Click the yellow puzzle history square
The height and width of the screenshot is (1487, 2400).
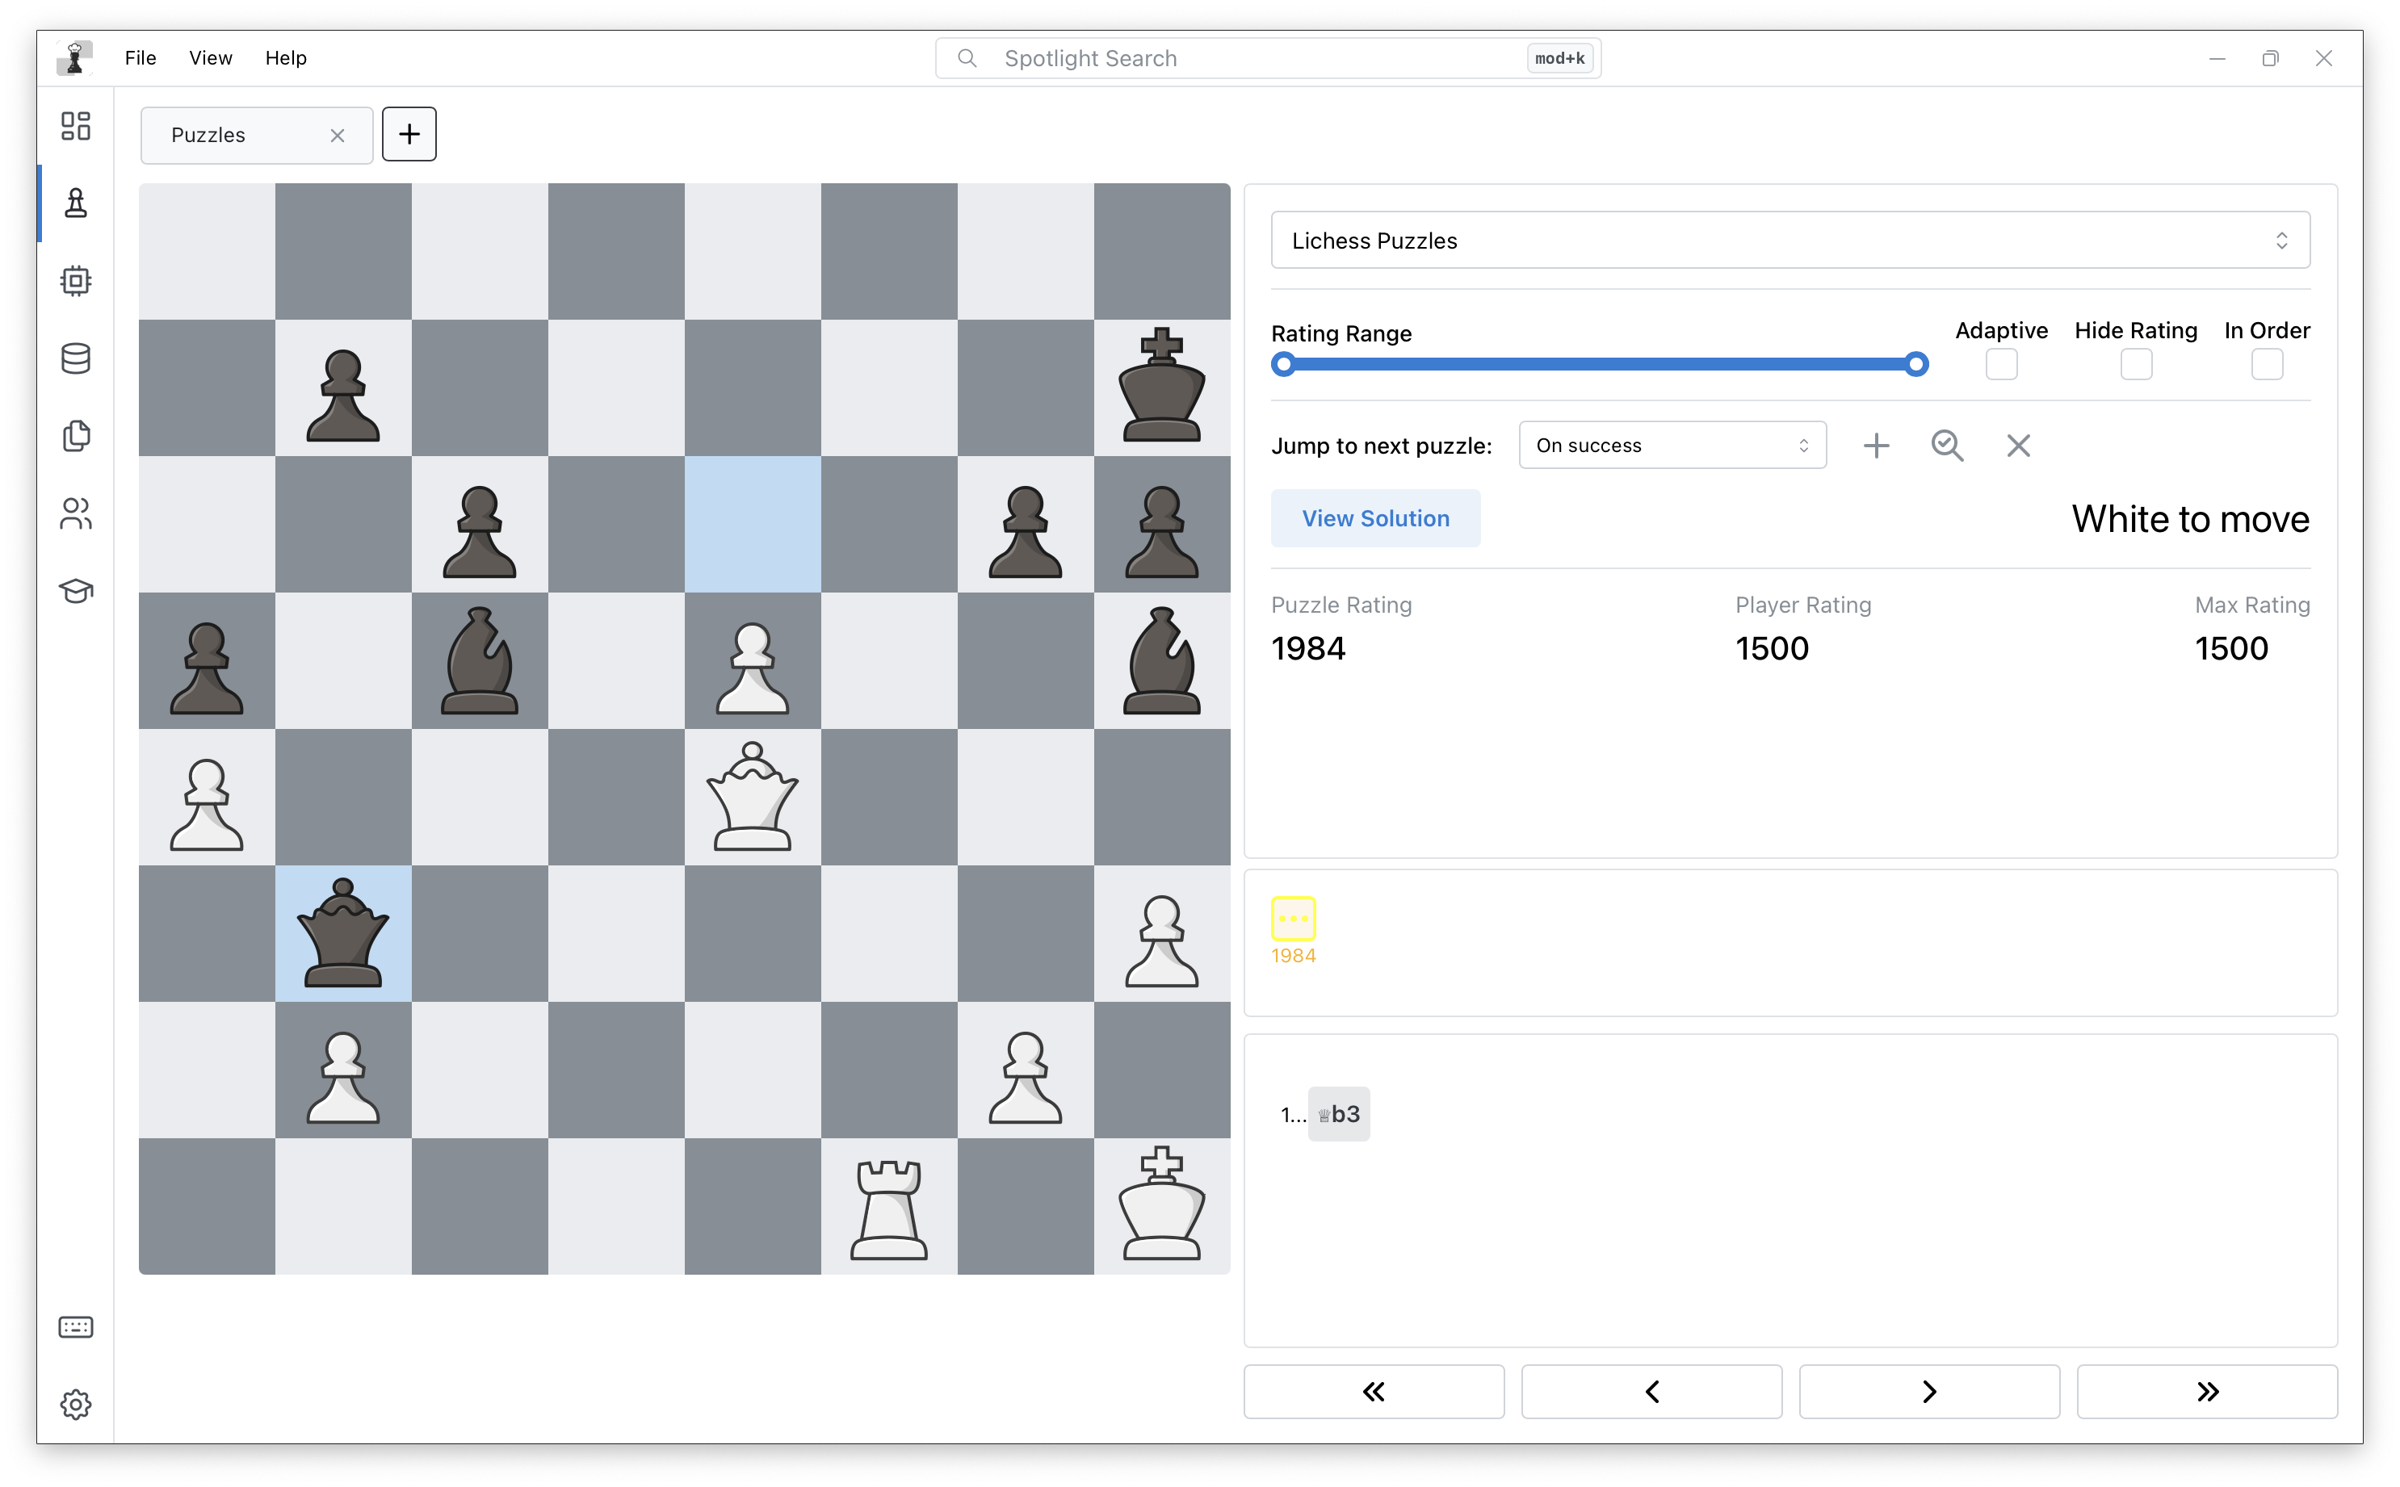(1294, 919)
